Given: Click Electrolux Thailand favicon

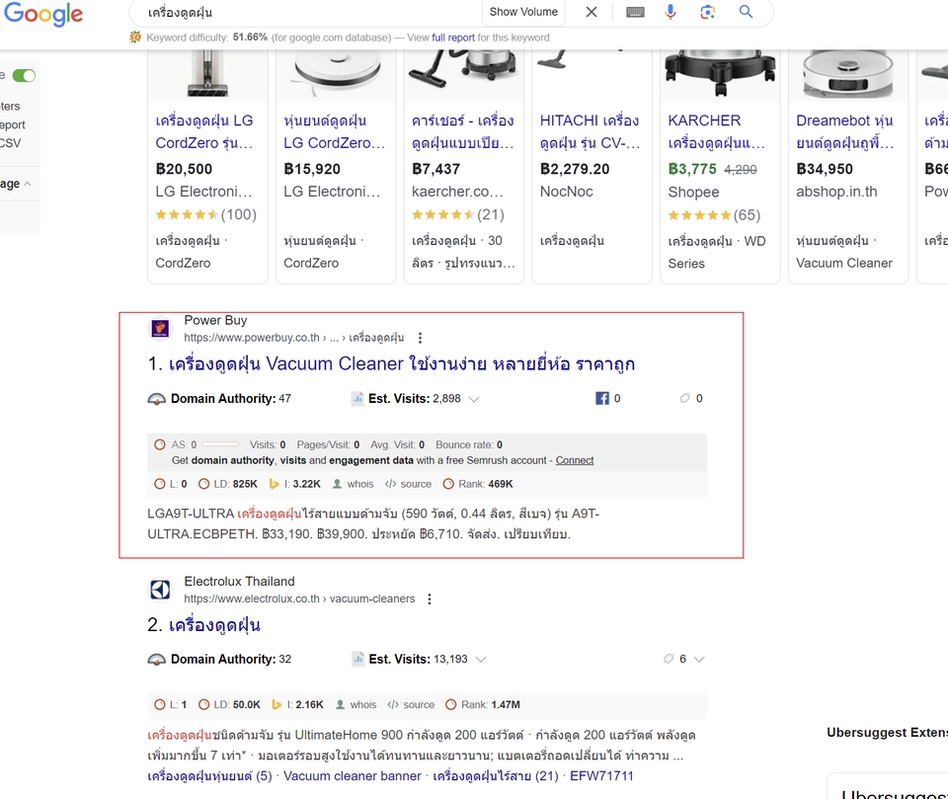Looking at the screenshot, I should coord(160,590).
